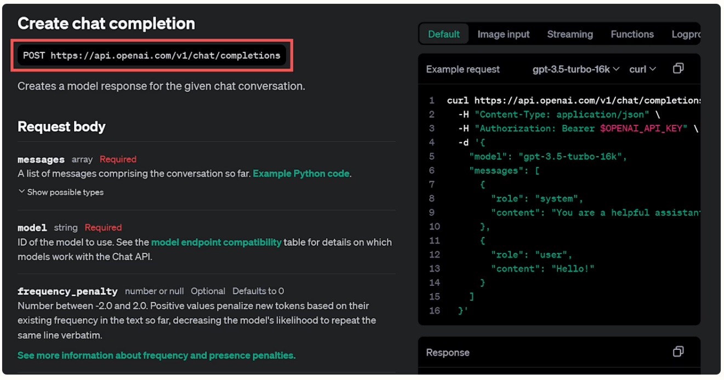Viewport: 724px width, 380px height.
Task: Click the model parameter name
Action: pos(32,227)
